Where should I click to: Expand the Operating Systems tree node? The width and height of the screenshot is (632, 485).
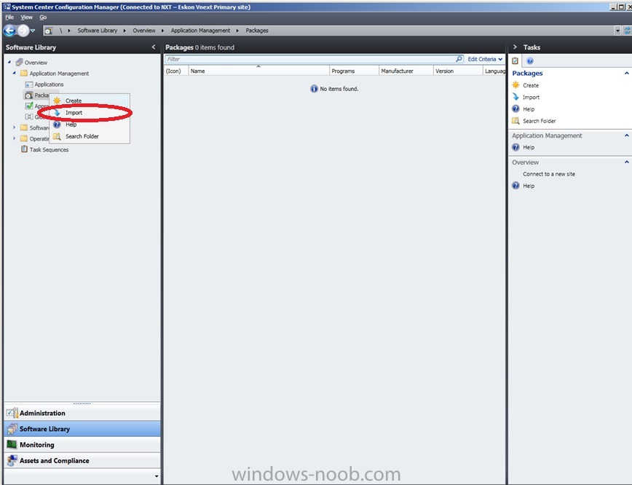pos(15,138)
